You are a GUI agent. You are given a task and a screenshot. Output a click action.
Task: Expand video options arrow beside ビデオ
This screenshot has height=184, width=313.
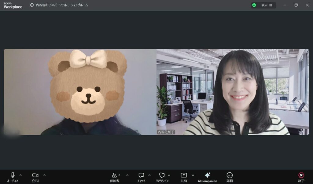pos(44,175)
